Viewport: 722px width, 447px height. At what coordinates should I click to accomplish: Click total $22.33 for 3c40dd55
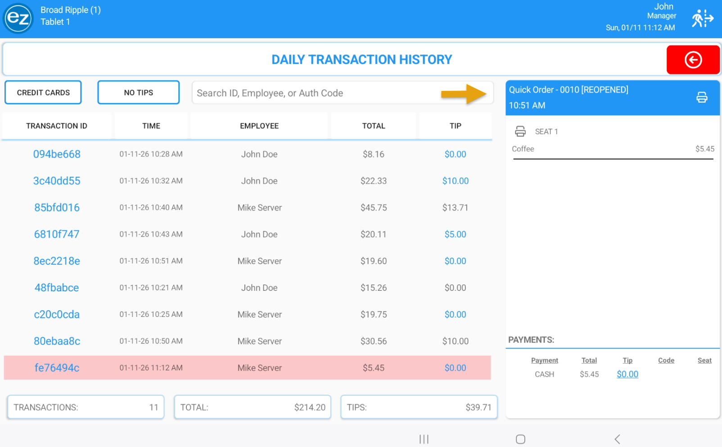pos(374,181)
